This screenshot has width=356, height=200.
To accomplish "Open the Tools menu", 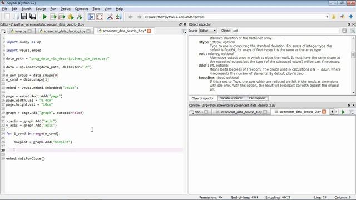I will (96, 9).
